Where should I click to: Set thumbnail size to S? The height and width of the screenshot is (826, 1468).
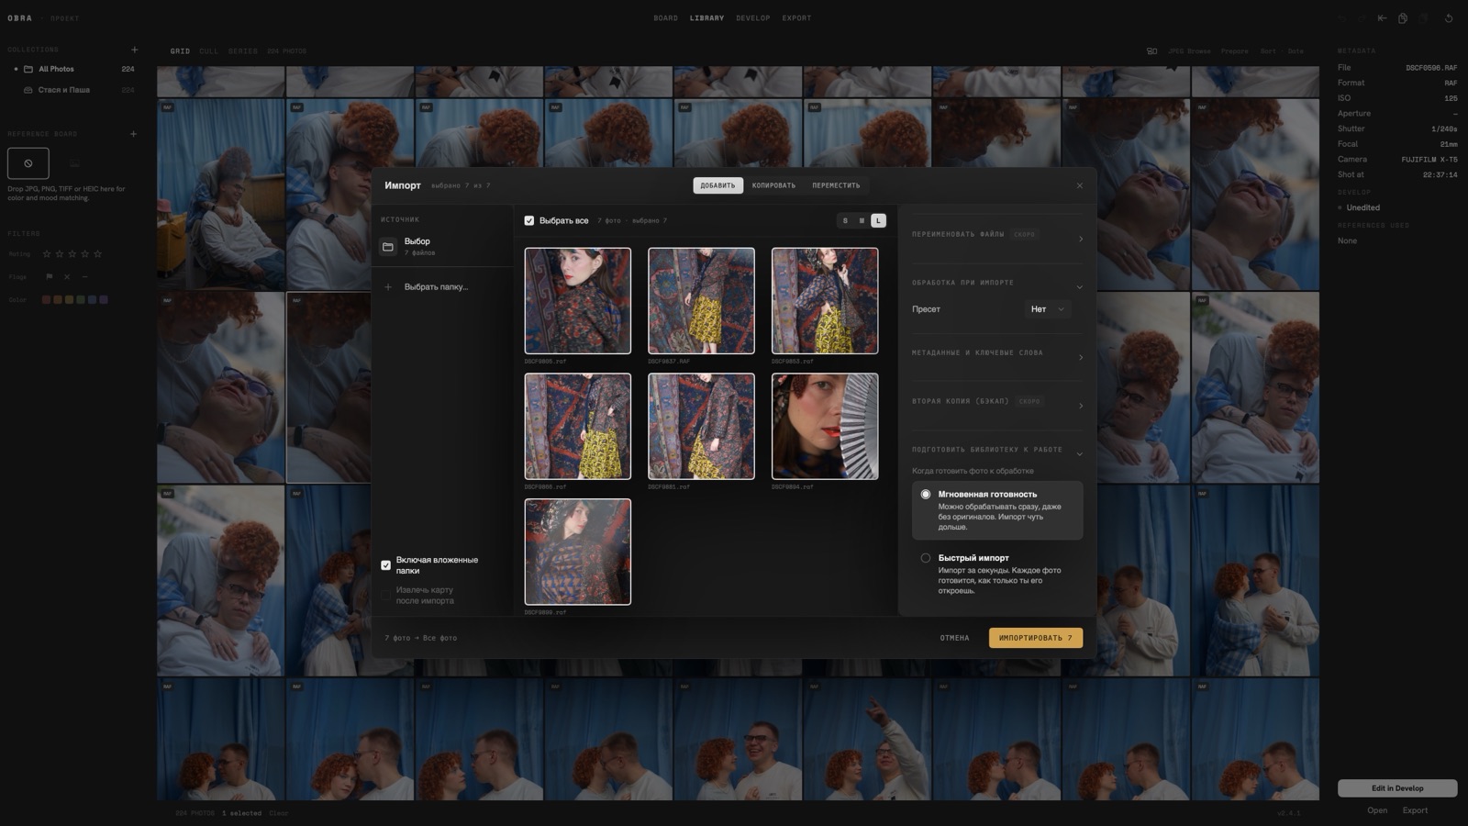[x=845, y=220]
